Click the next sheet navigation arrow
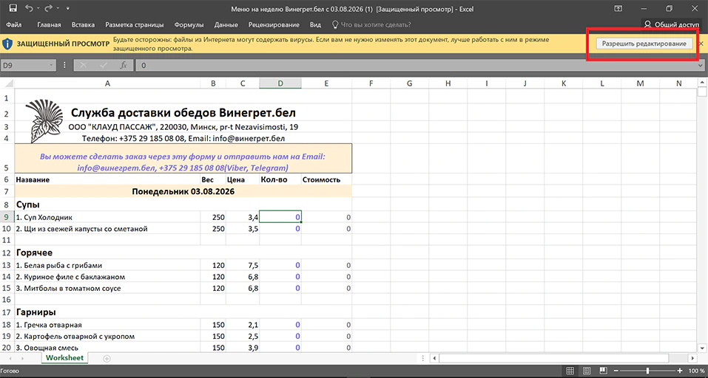708x378 pixels. (23, 358)
